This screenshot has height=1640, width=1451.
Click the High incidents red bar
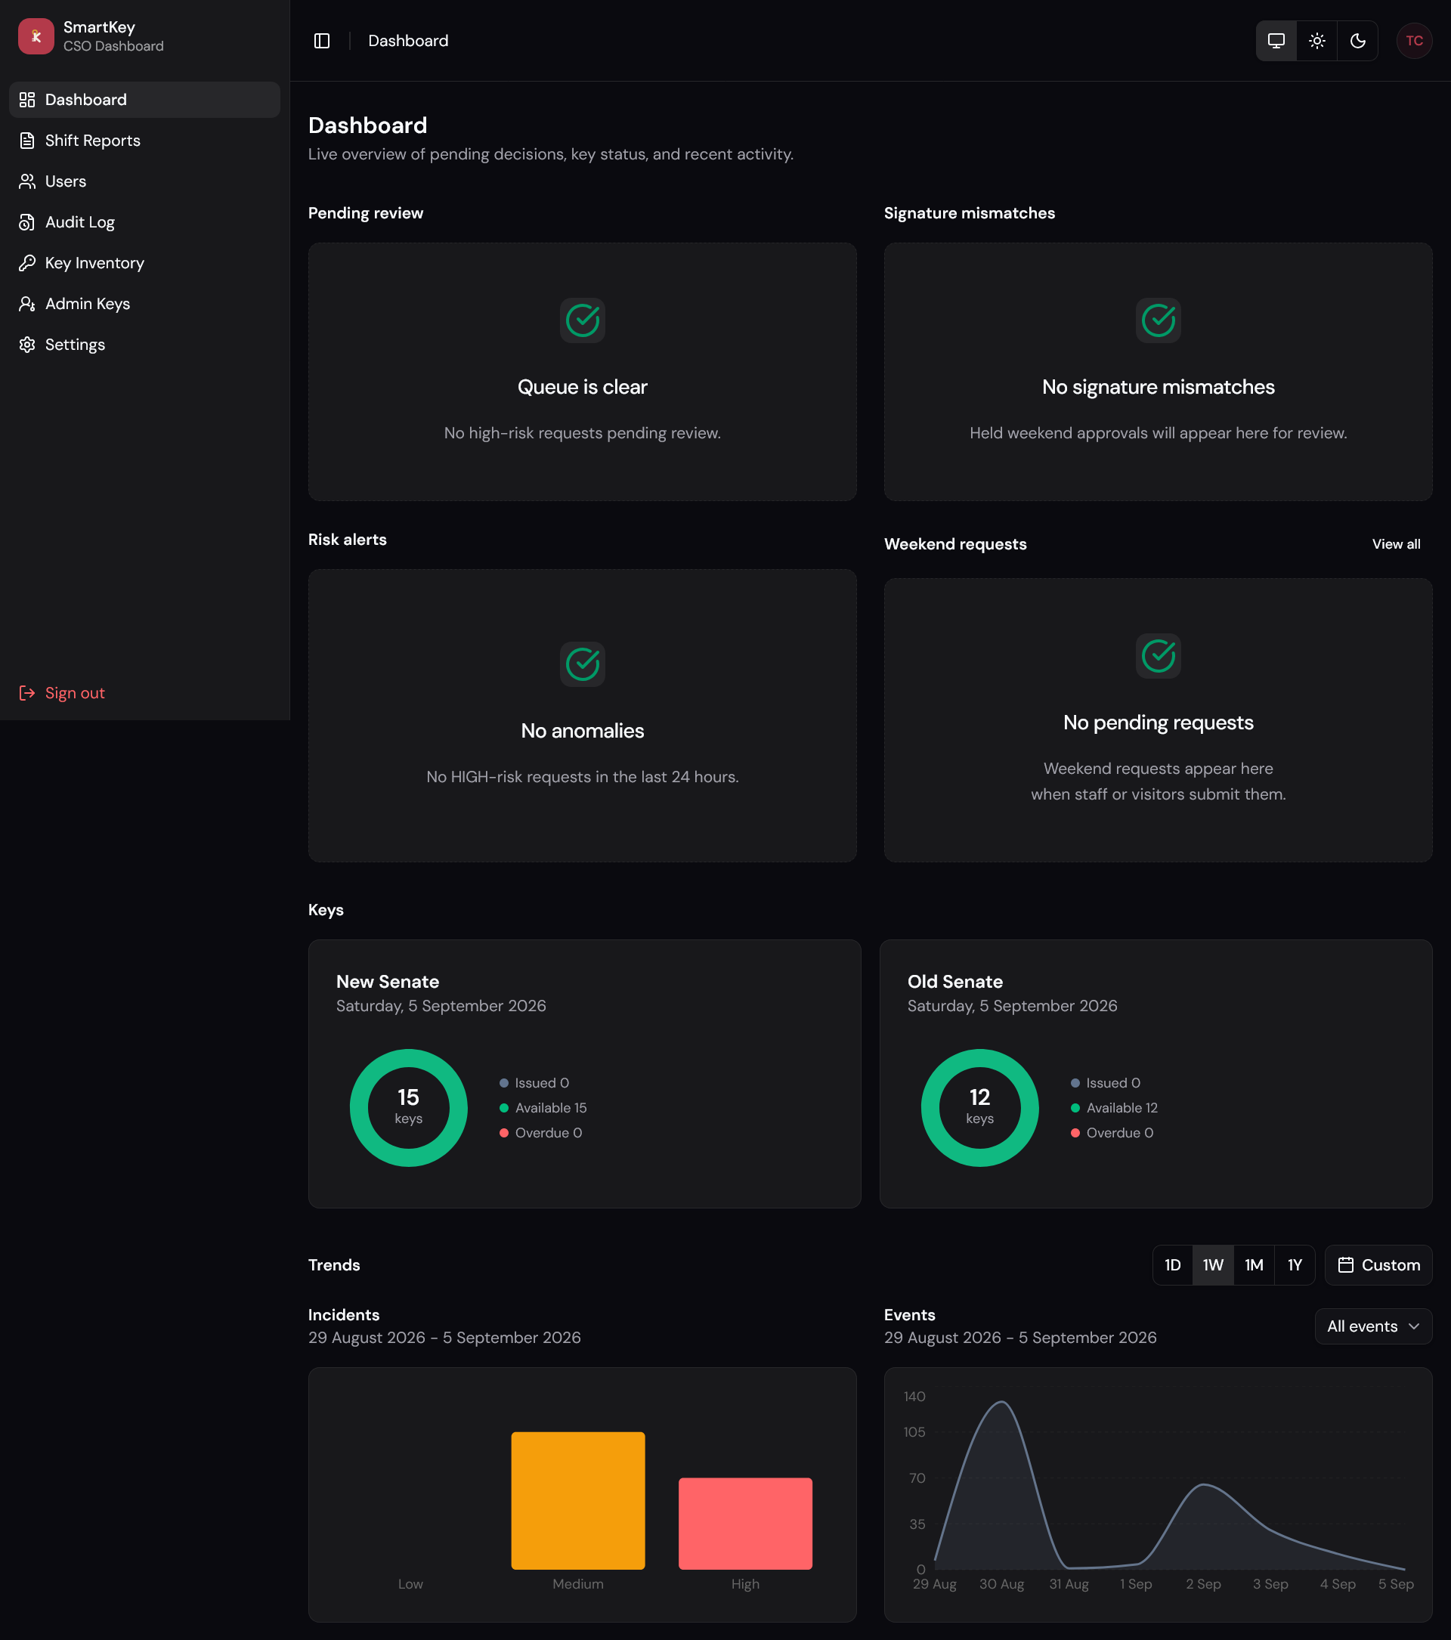click(745, 1524)
